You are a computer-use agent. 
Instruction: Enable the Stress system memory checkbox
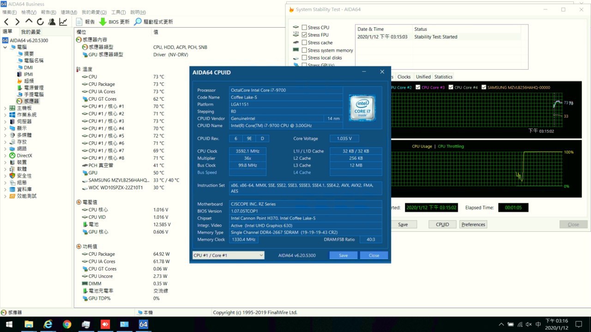pyautogui.click(x=304, y=50)
